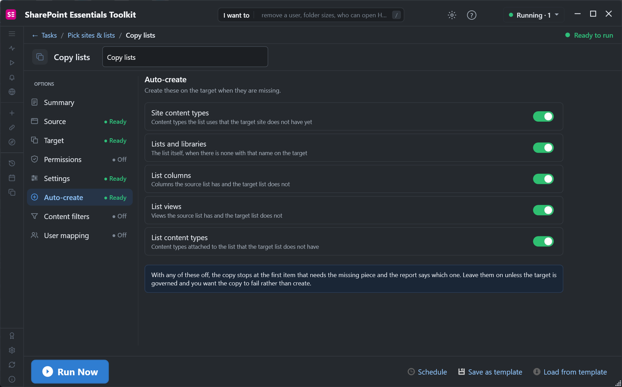Open the calendar icon in left sidebar
This screenshot has height=387, width=622.
coord(12,178)
